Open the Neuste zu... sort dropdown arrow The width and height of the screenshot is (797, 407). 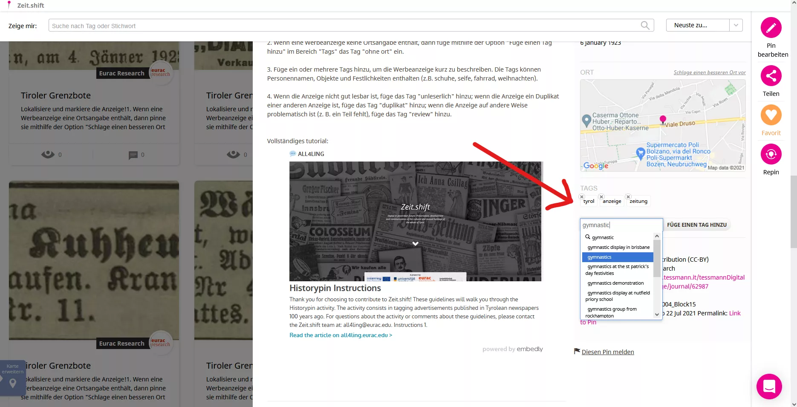(736, 25)
